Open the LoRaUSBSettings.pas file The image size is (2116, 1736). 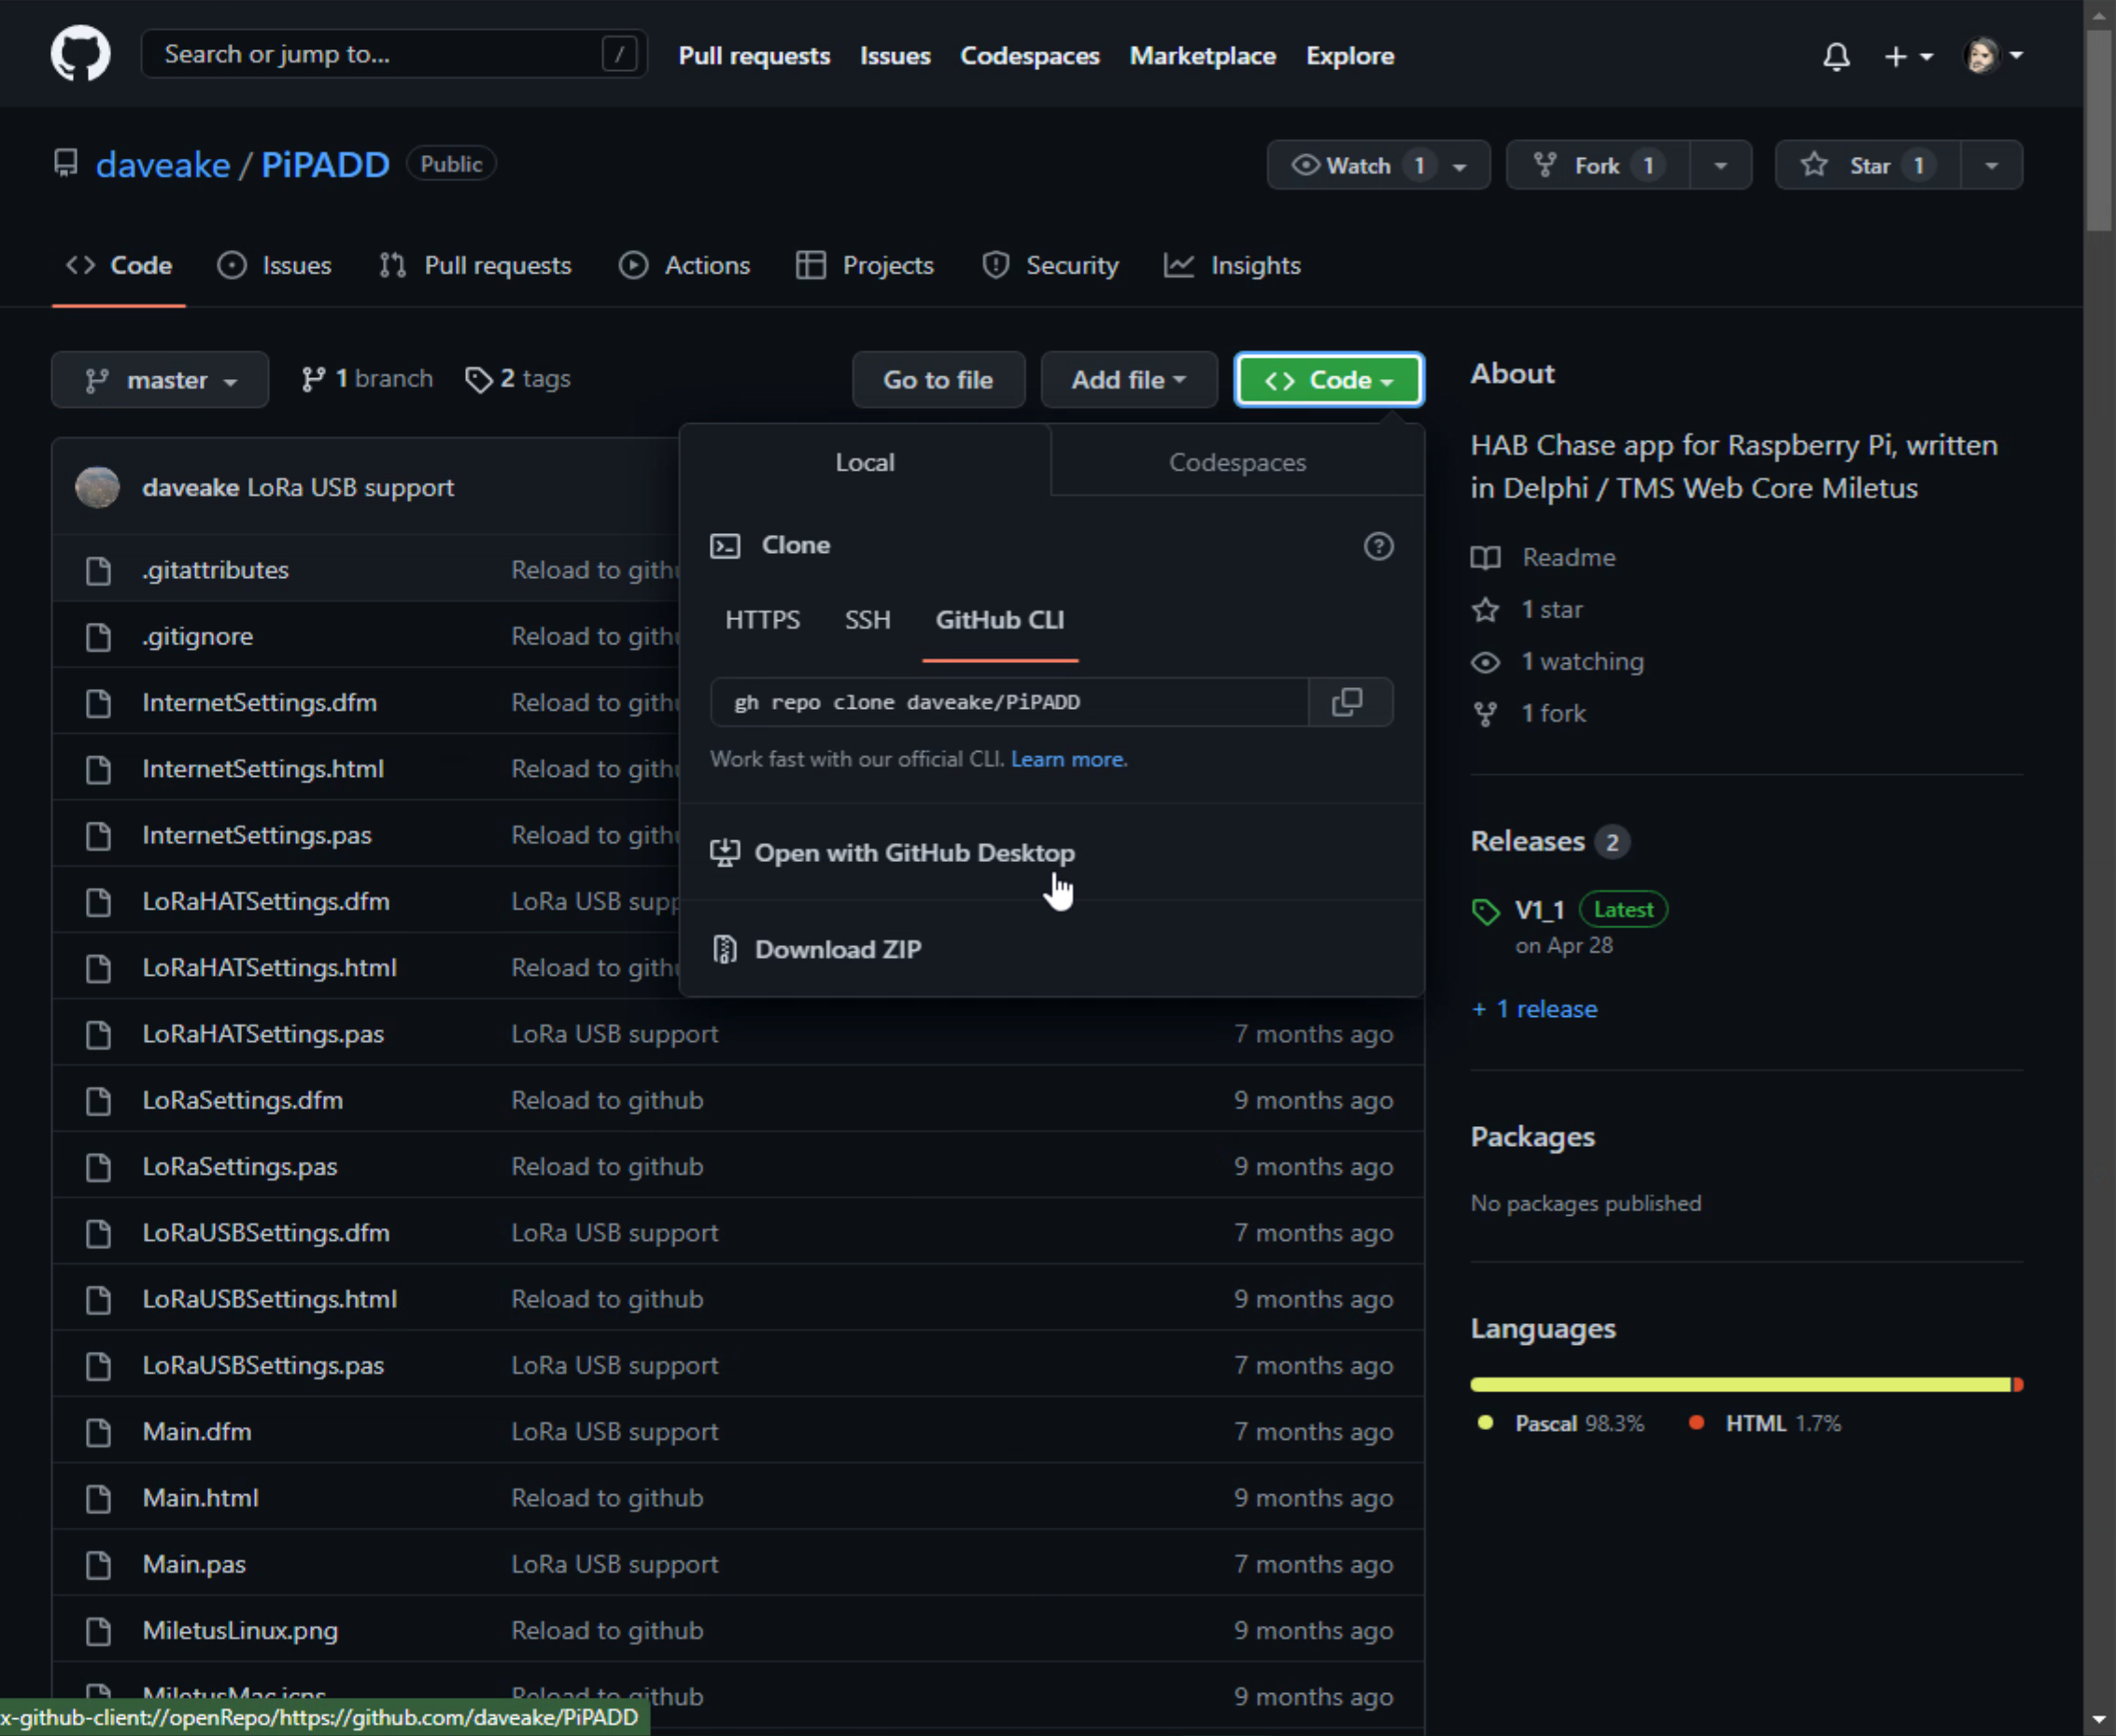click(x=263, y=1365)
